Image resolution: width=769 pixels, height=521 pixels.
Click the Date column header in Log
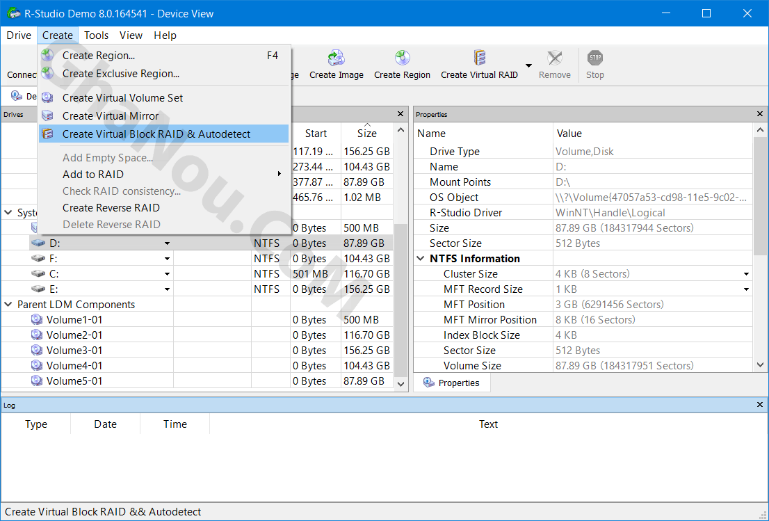(106, 424)
